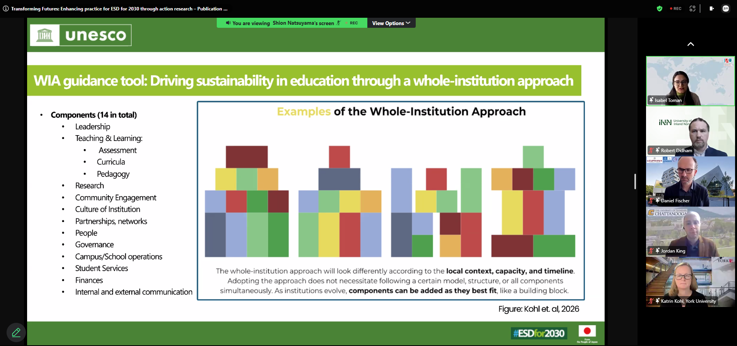Click the annotate pencil icon
Viewport: 737px width, 346px height.
point(16,332)
